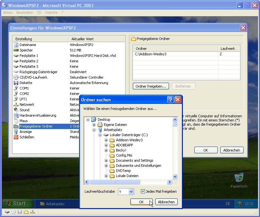Click the folder tree scroll right arrow
The width and height of the screenshot is (260, 217).
(x=169, y=182)
